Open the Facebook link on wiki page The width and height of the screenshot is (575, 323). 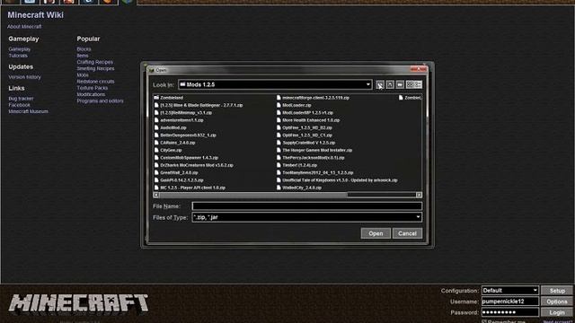click(20, 105)
